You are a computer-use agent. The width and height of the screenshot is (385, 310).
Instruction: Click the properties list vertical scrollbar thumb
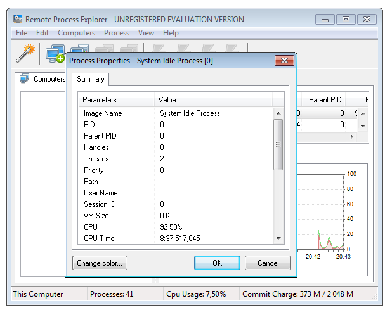tap(278, 144)
